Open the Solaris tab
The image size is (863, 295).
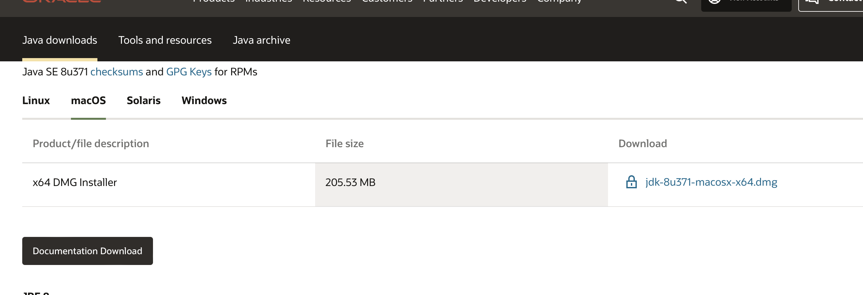coord(144,101)
